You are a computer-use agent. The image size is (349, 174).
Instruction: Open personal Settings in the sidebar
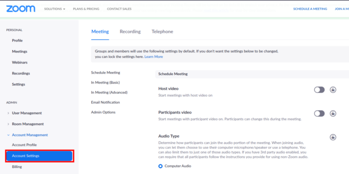tap(19, 84)
